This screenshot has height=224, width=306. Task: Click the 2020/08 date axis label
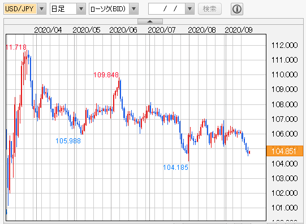(202, 30)
